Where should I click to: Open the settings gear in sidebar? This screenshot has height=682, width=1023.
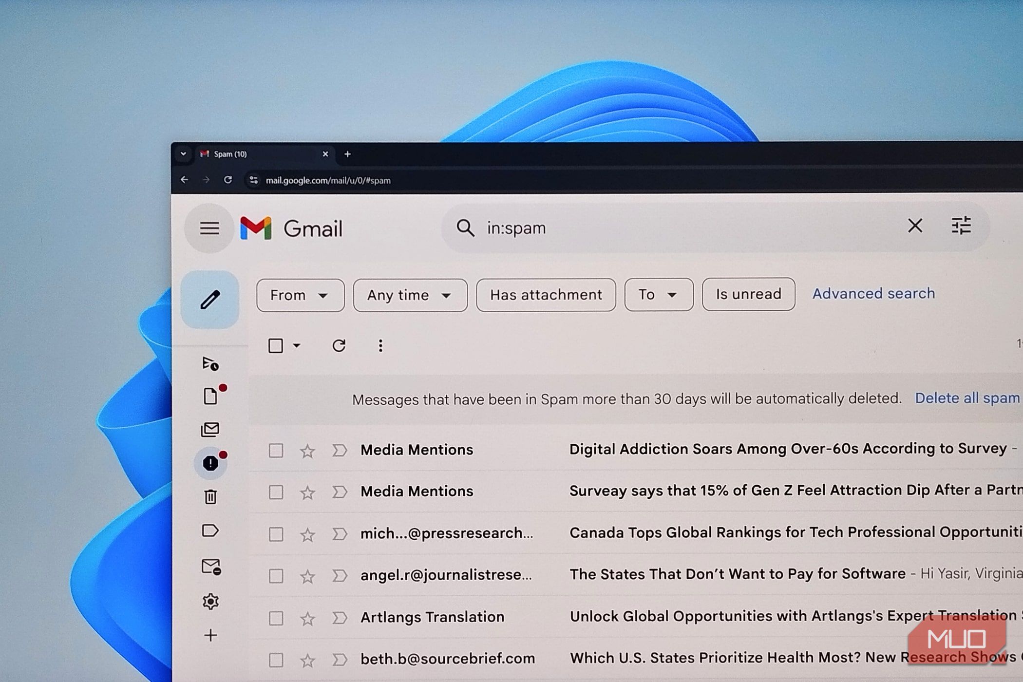pos(210,602)
